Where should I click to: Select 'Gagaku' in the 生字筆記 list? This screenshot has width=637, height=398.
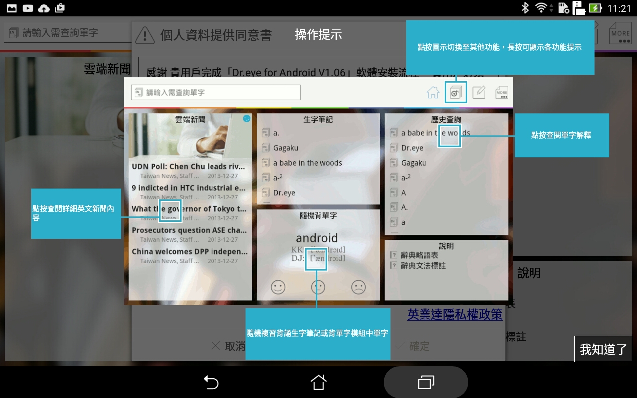[x=286, y=148]
